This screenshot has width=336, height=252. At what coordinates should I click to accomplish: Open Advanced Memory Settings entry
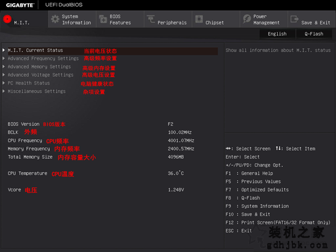point(39,67)
